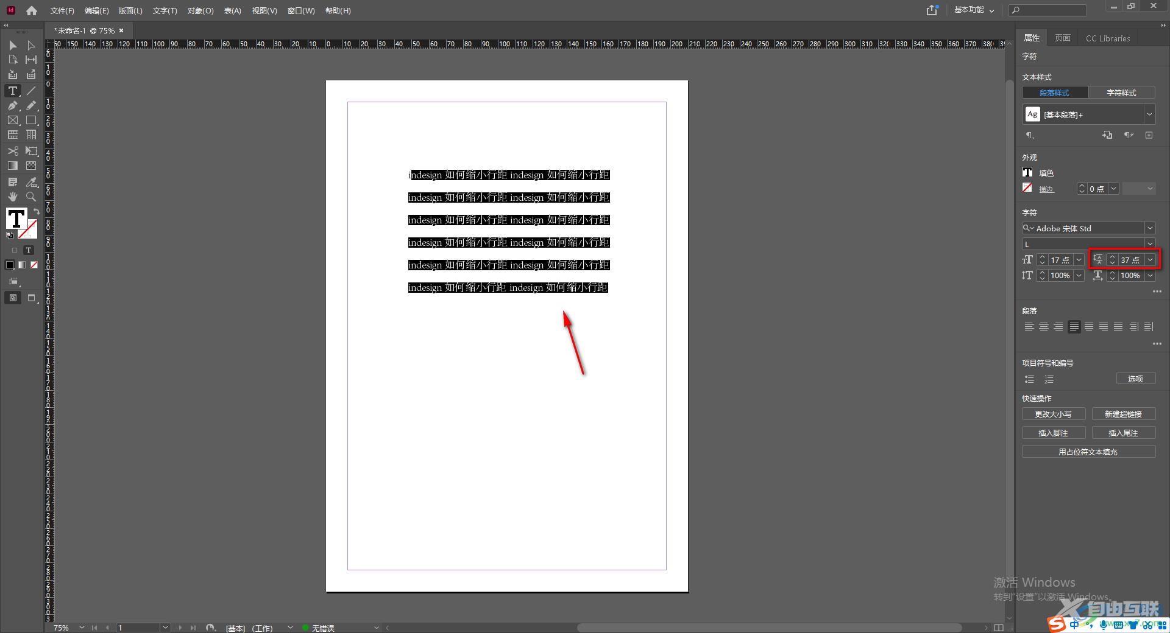Click 描边 stroke color swatch
The image size is (1170, 633).
(x=1027, y=188)
